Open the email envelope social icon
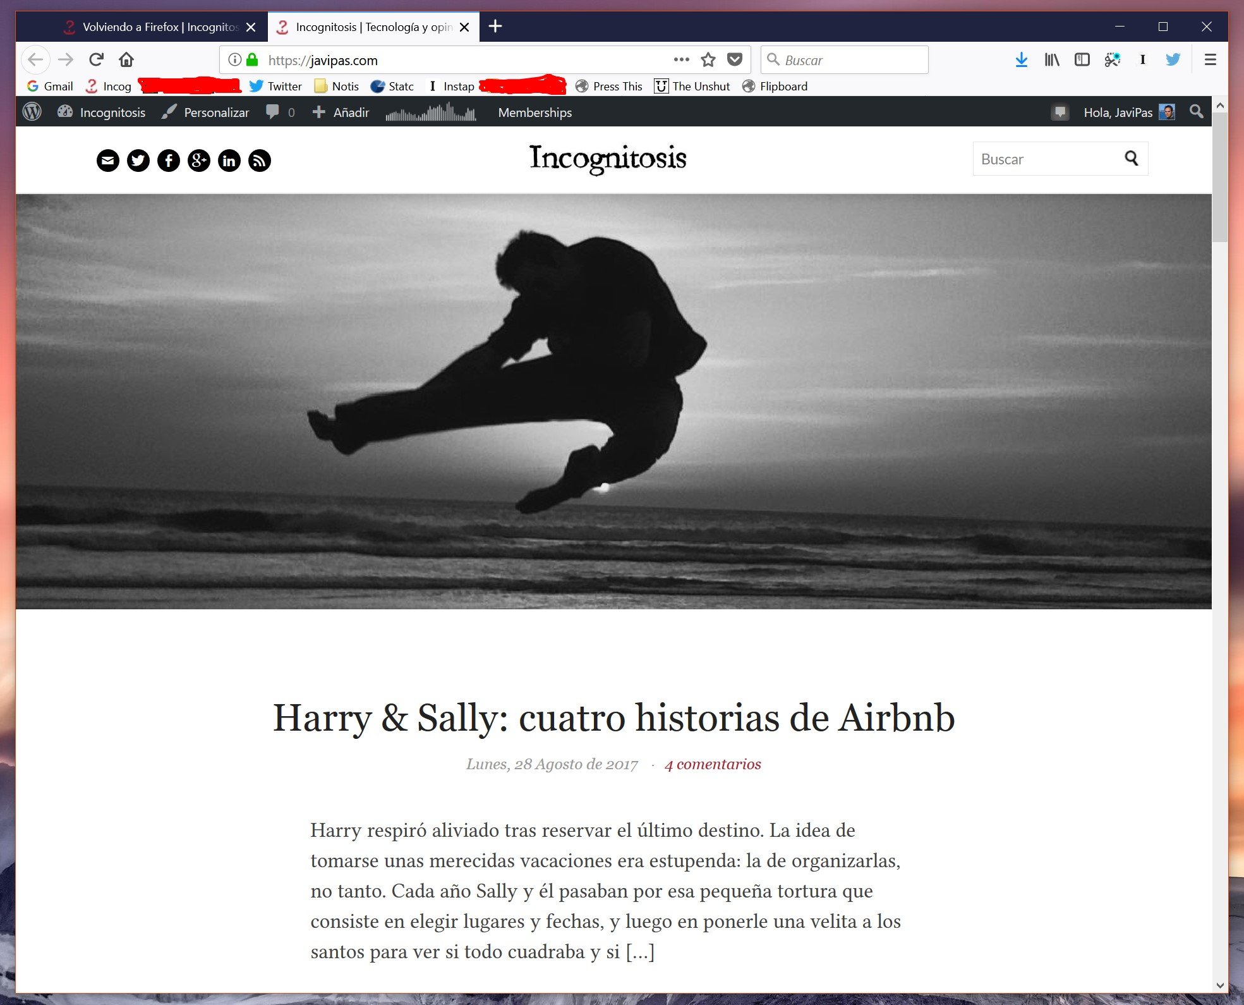1244x1005 pixels. coord(108,161)
